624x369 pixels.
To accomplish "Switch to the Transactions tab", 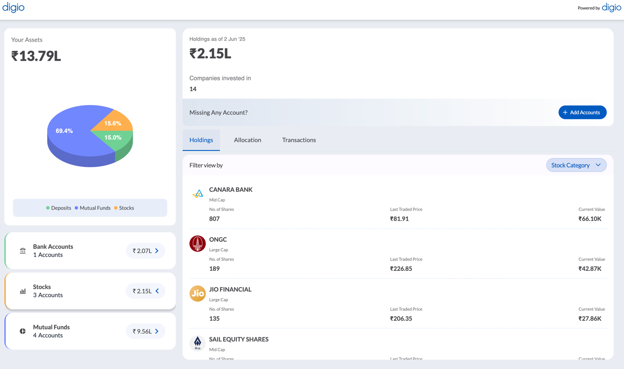I will pyautogui.click(x=299, y=140).
